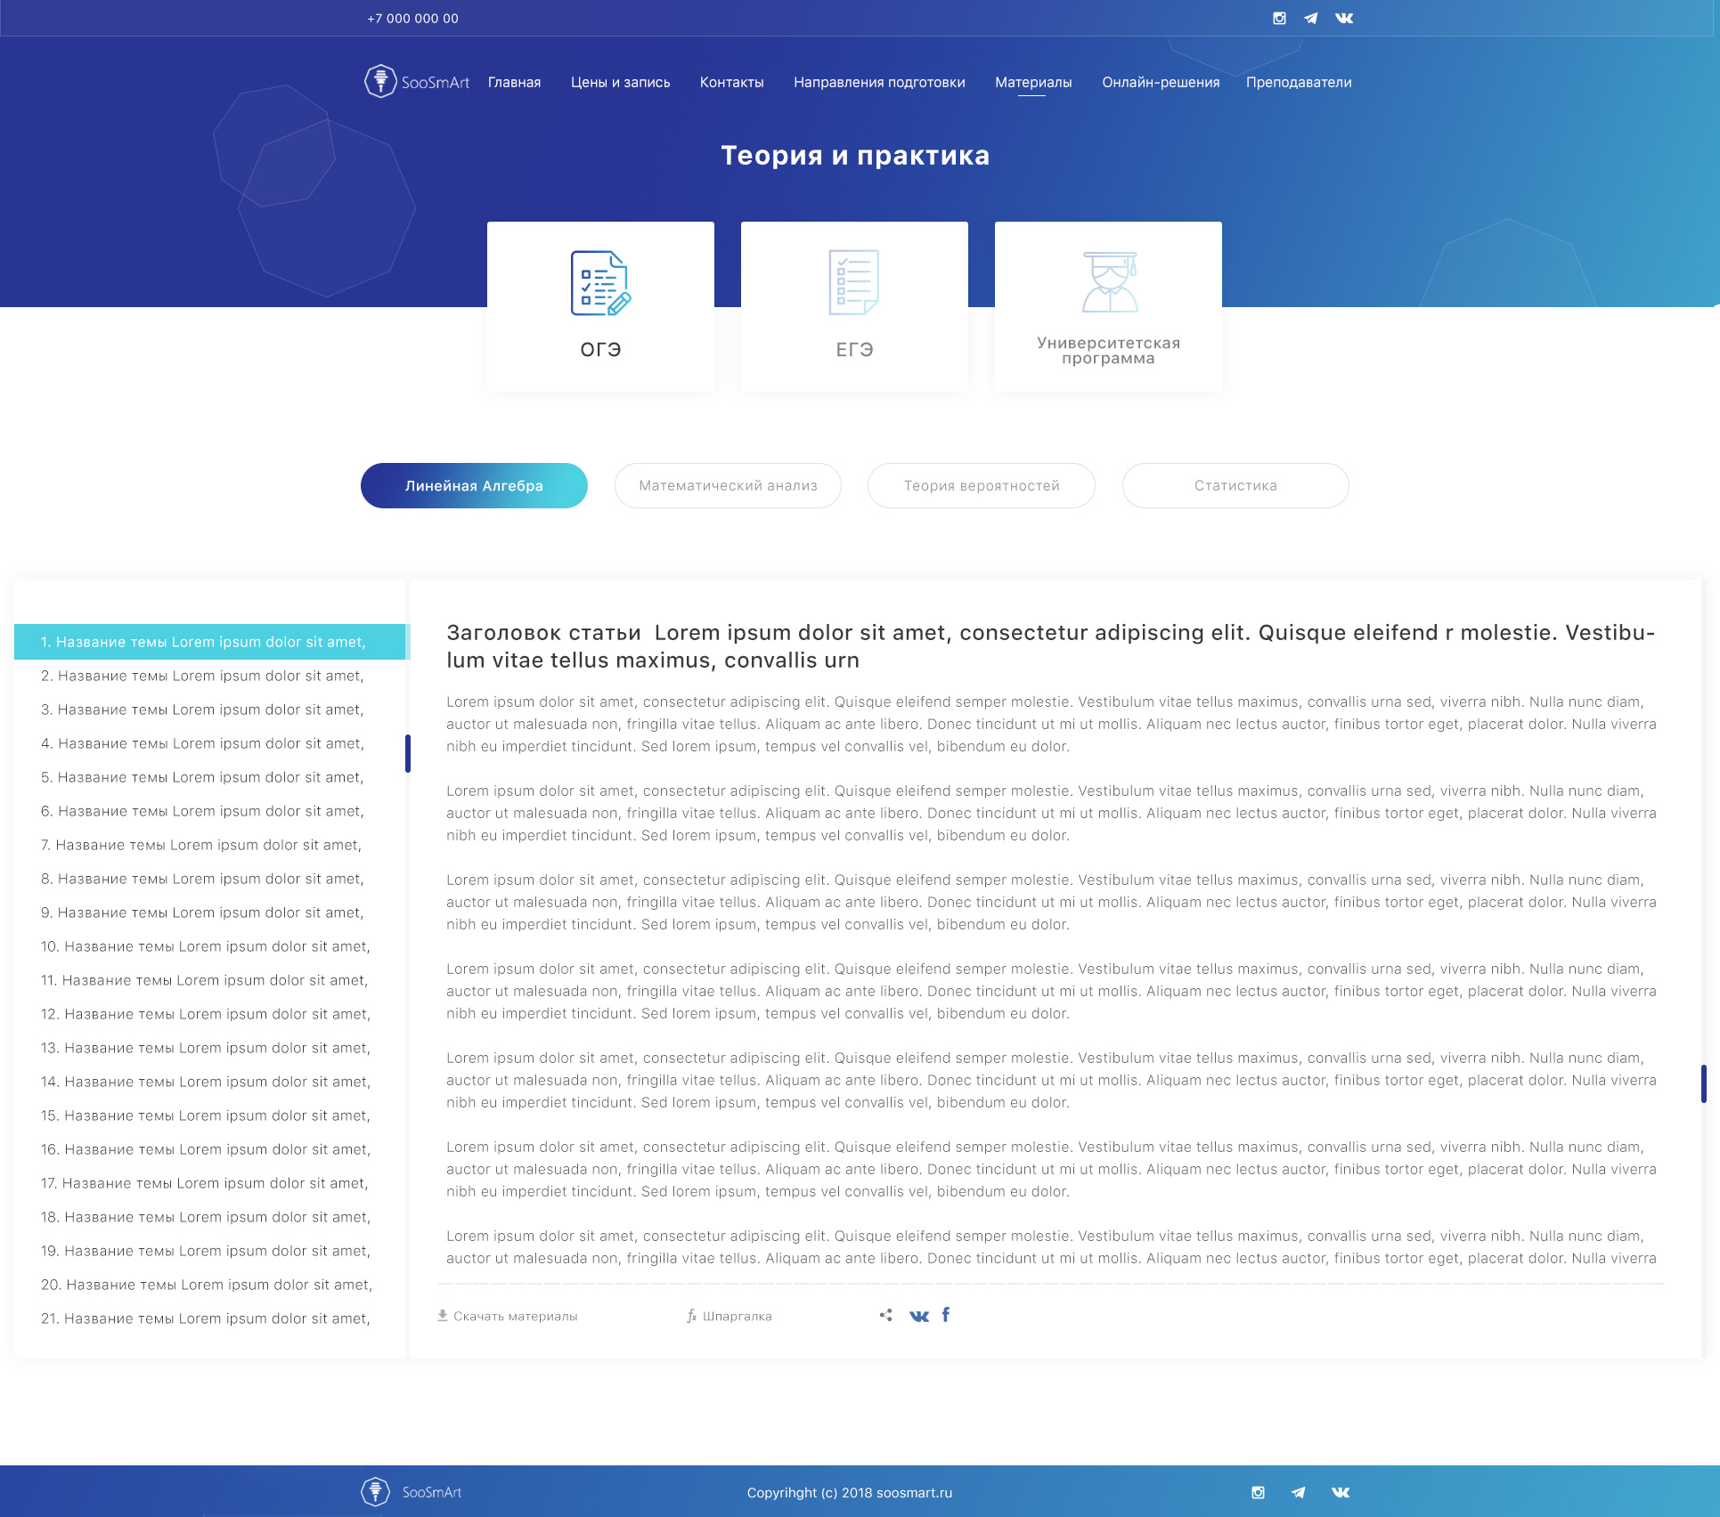Image resolution: width=1720 pixels, height=1517 pixels.
Task: Select Статистика tab
Action: pyautogui.click(x=1235, y=485)
